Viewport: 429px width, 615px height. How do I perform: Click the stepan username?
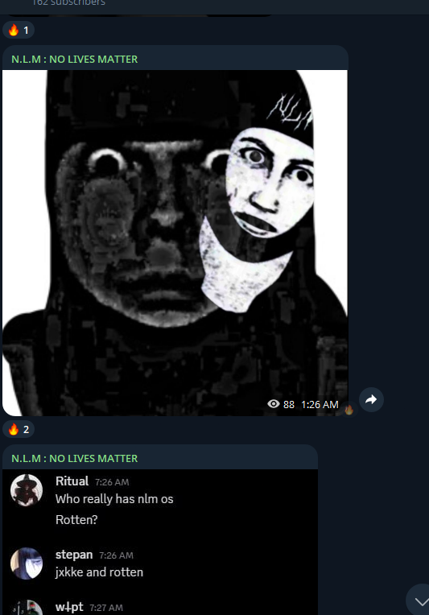coord(74,555)
